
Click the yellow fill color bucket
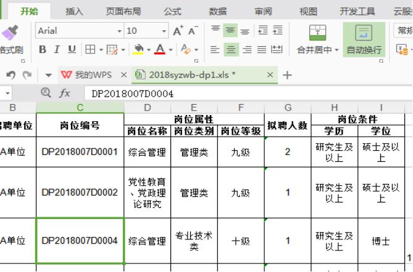click(x=138, y=50)
